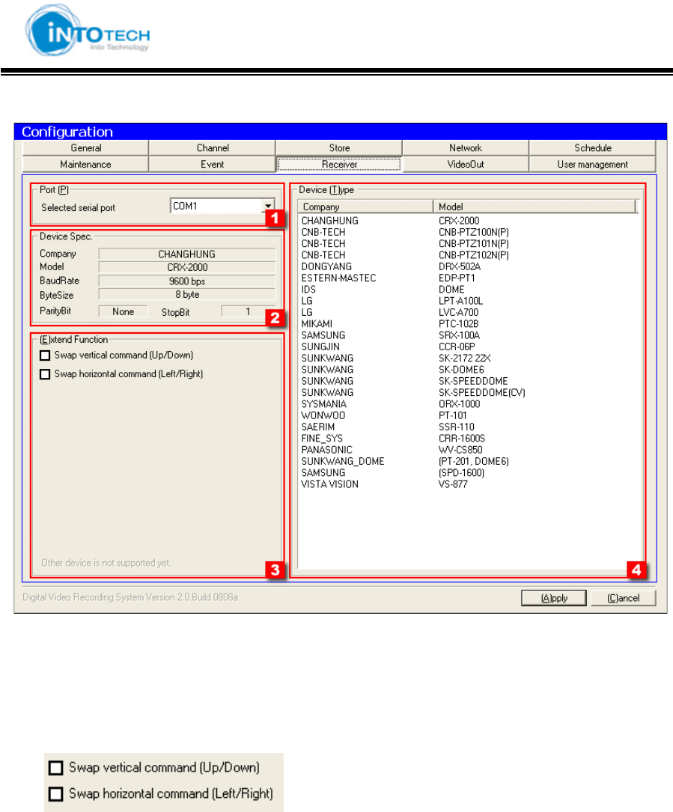The height and width of the screenshot is (812, 673).
Task: Select the SUNGJIN CCR-06P row
Action: pos(469,347)
